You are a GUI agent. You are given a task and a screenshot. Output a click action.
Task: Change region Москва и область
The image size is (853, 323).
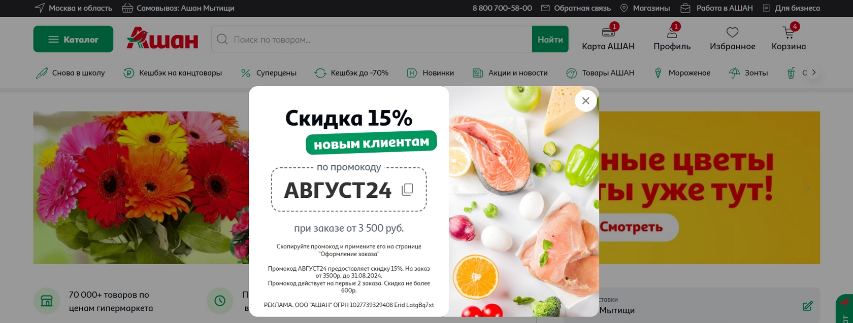click(73, 8)
